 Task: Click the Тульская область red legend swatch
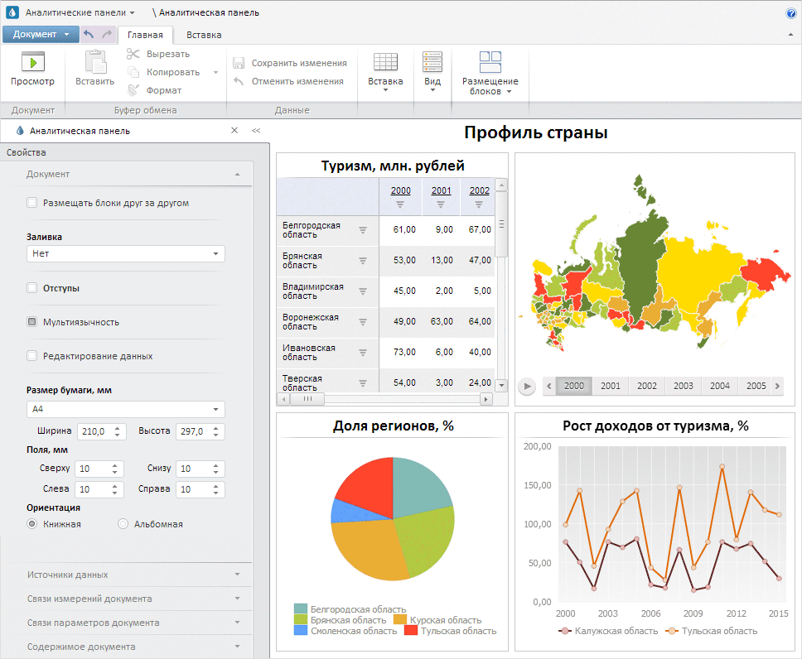click(x=411, y=631)
